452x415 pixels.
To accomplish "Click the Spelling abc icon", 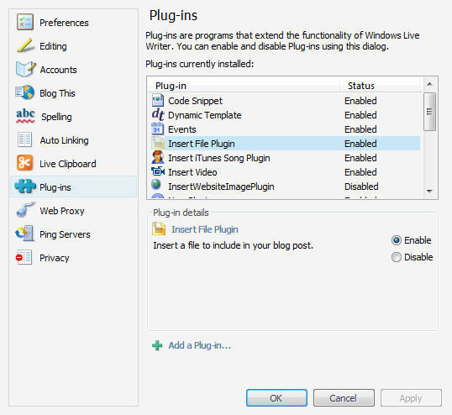I will coord(25,116).
